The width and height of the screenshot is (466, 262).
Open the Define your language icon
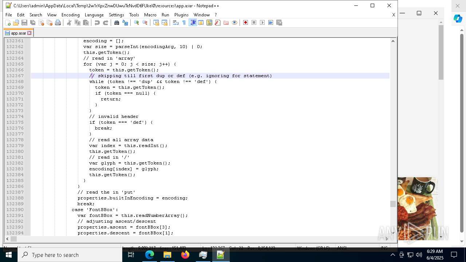tap(201, 23)
